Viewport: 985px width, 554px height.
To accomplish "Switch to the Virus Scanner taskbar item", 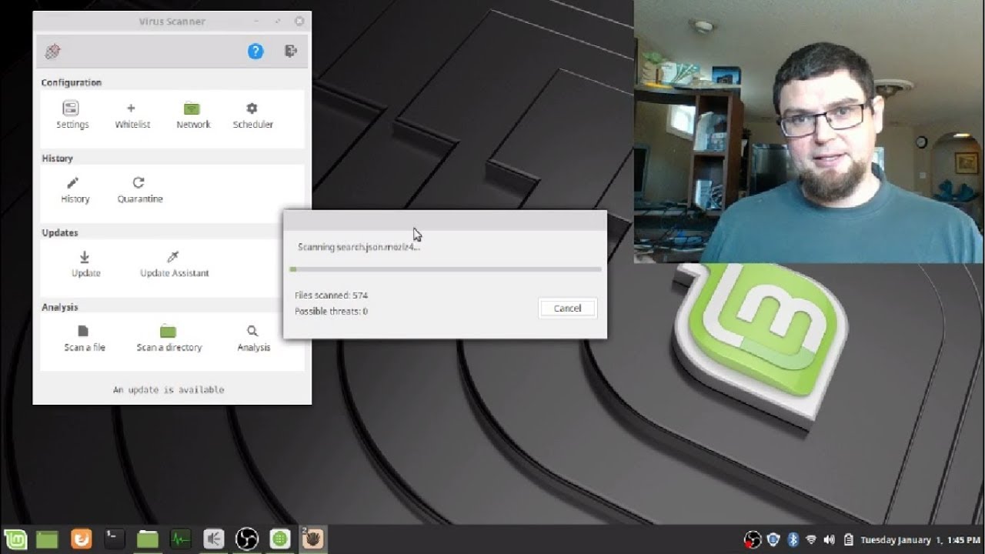I will (x=313, y=539).
